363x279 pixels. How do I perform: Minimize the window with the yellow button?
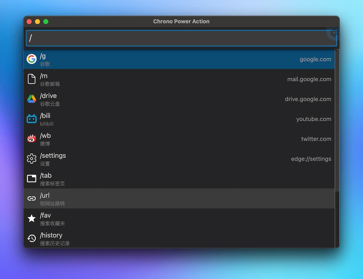coord(37,21)
